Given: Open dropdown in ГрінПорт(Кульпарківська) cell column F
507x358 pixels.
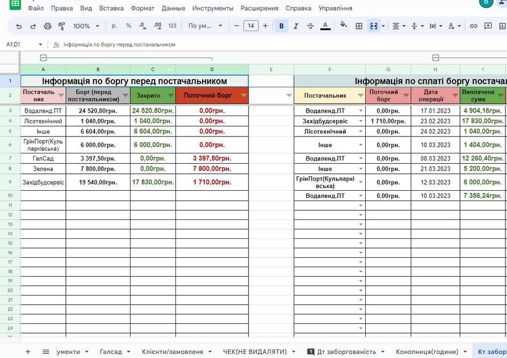Looking at the screenshot, I should [361, 182].
